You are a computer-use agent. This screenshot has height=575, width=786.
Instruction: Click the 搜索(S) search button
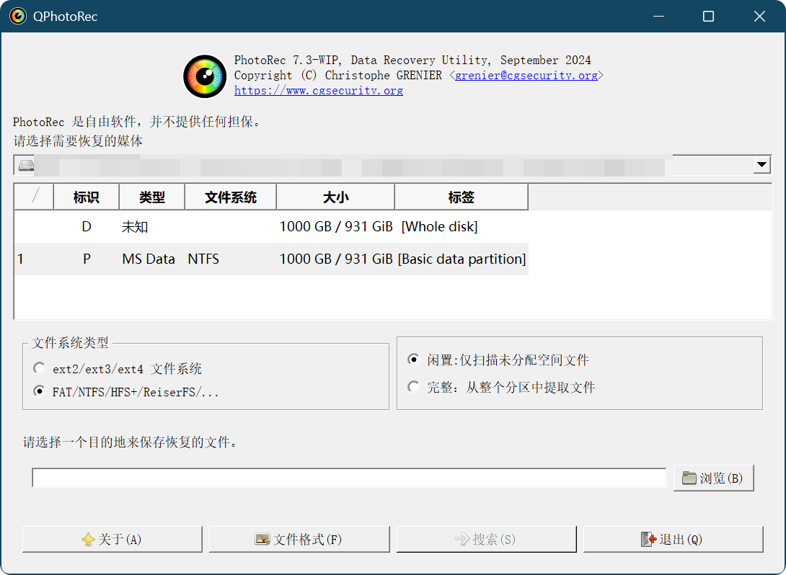click(486, 539)
